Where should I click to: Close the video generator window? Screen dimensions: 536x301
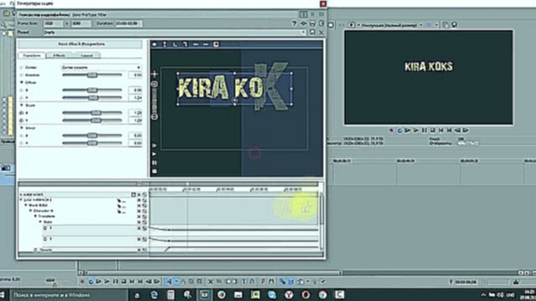click(323, 3)
